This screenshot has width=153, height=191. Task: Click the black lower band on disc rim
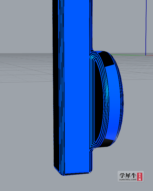(x=108, y=143)
